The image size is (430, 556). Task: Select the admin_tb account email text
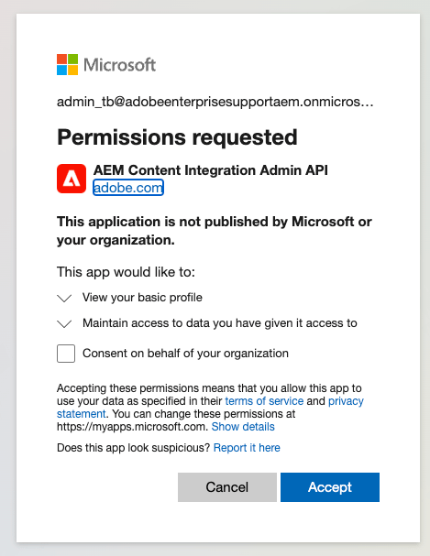coord(215,102)
